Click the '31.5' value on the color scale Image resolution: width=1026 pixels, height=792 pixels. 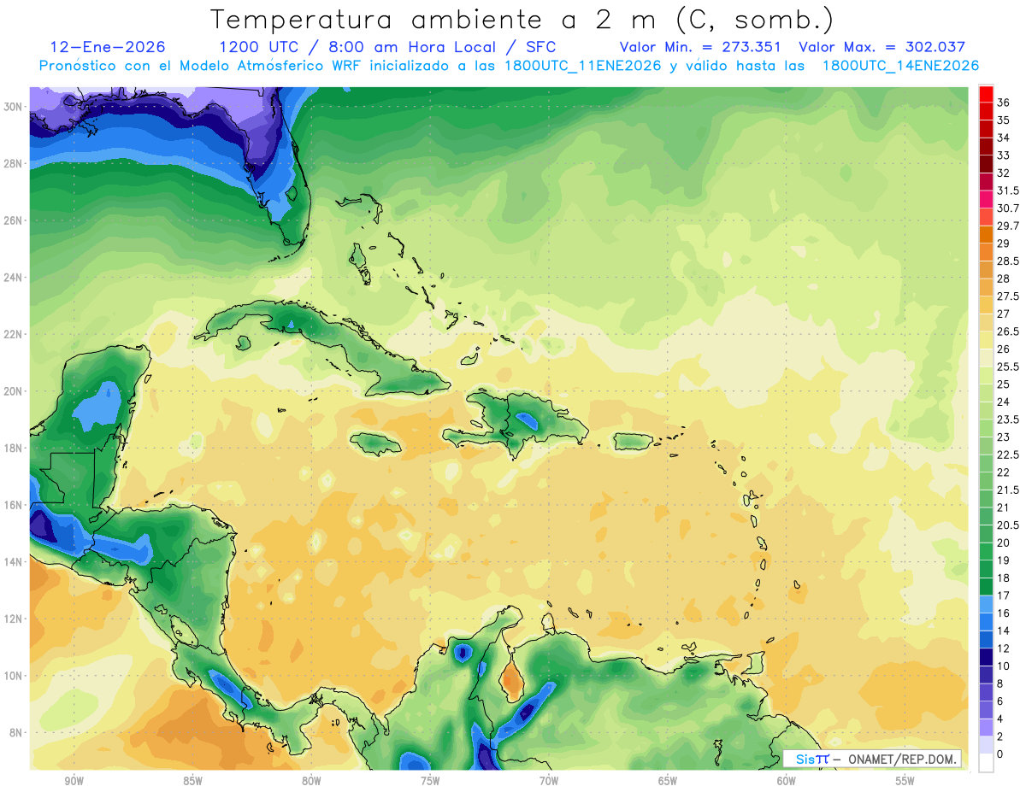[x=1008, y=191]
